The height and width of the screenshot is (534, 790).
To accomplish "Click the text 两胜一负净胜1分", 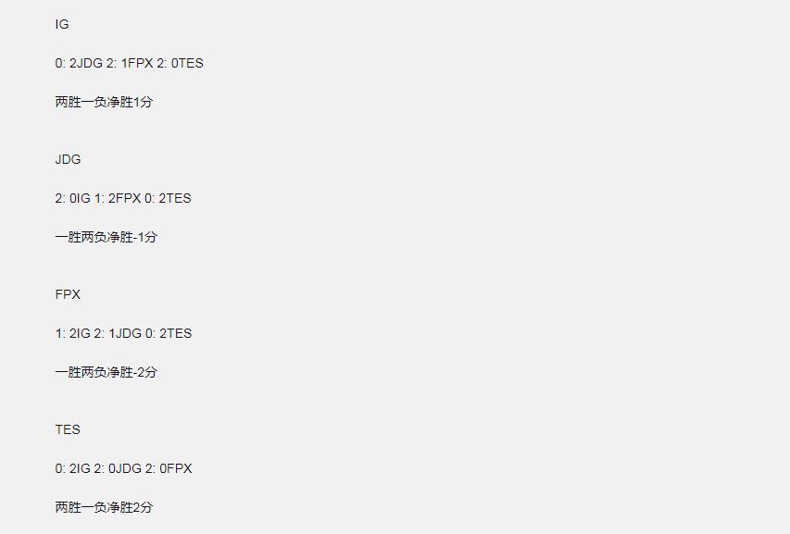I will [104, 102].
